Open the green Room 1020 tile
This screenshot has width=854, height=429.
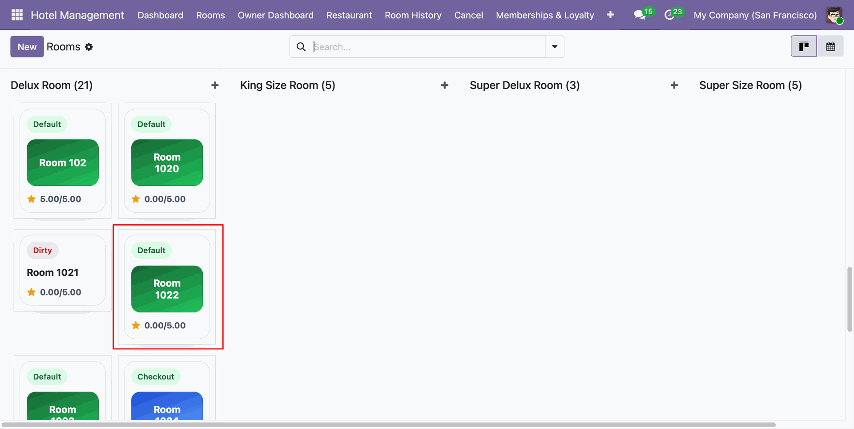(x=167, y=162)
